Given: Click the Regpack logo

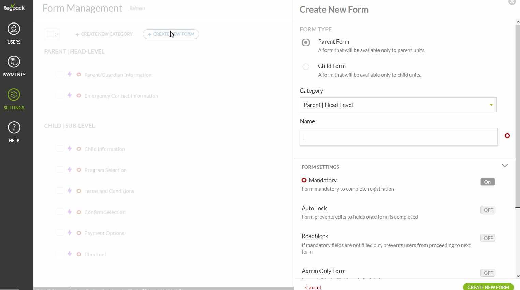Looking at the screenshot, I should point(14,7).
